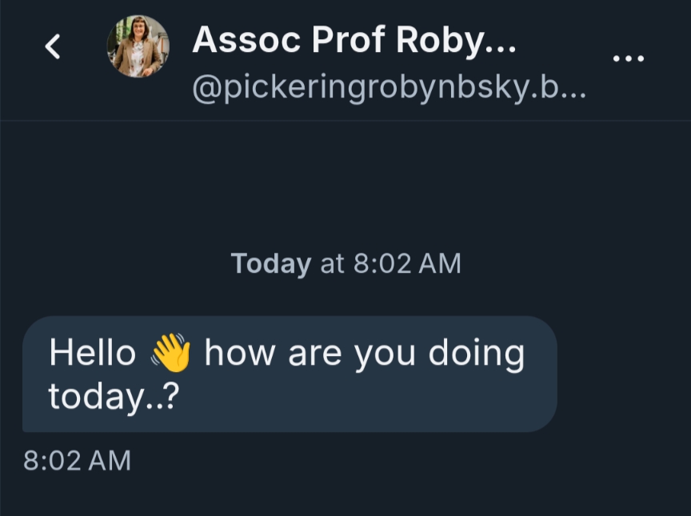Screen dimensions: 691x516
Task: Open the sender's profile avatar photo
Action: (x=138, y=46)
